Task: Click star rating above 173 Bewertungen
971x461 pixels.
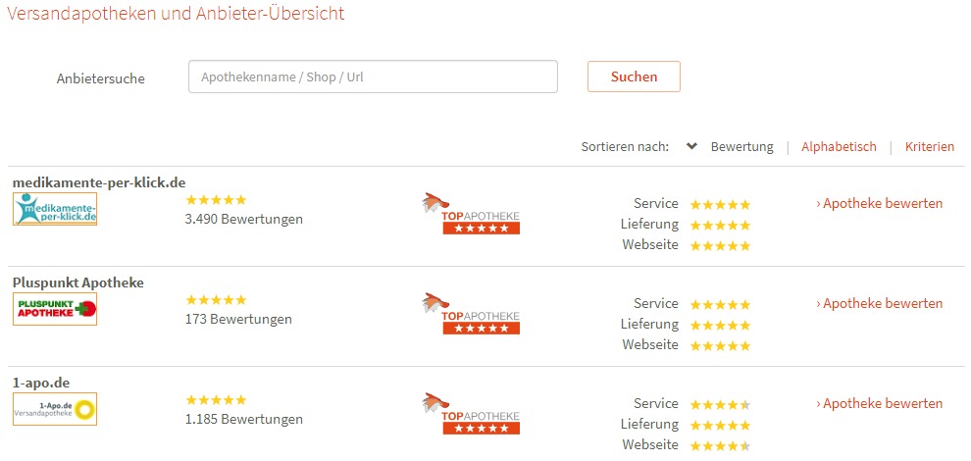Action: 216,299
